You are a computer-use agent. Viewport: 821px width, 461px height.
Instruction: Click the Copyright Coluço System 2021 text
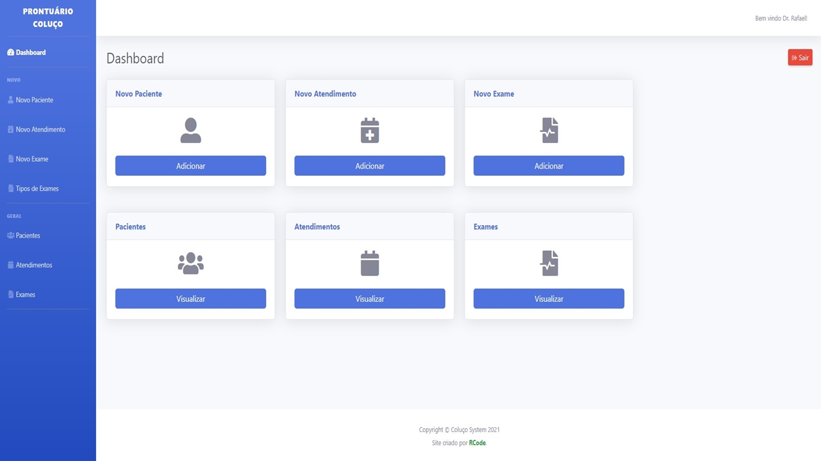(459, 430)
